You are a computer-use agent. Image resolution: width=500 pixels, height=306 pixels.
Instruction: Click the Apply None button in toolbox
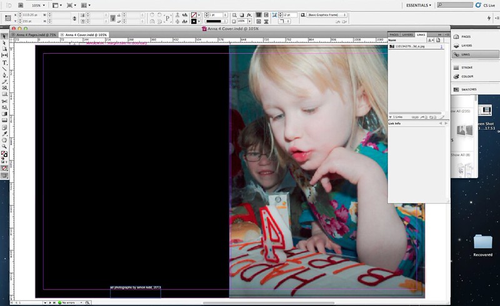point(4,168)
